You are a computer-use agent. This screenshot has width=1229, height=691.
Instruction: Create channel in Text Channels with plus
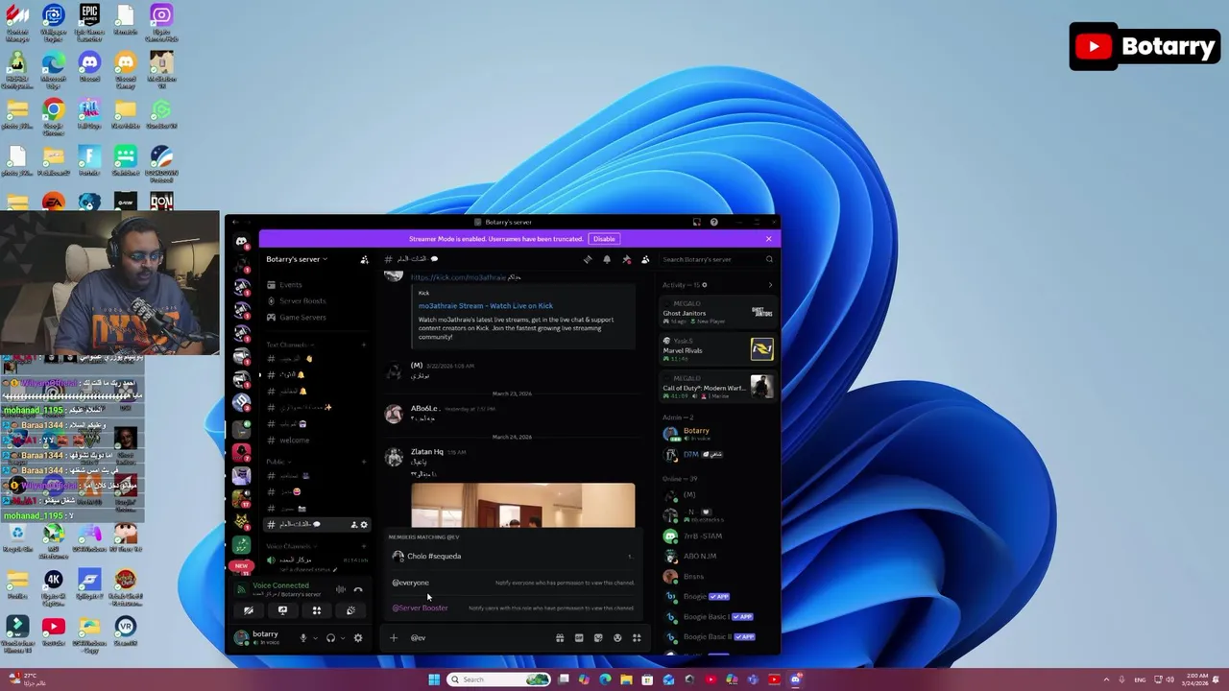pyautogui.click(x=363, y=345)
